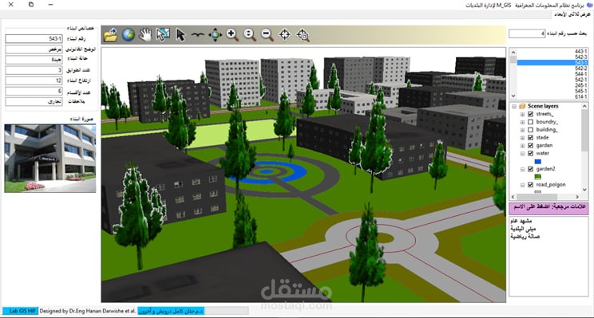Viewport: 594px width, 318px height.
Task: Enable the building_ layer checkbox
Action: [530, 130]
